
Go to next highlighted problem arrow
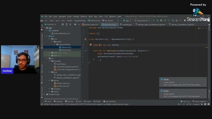click(206, 28)
